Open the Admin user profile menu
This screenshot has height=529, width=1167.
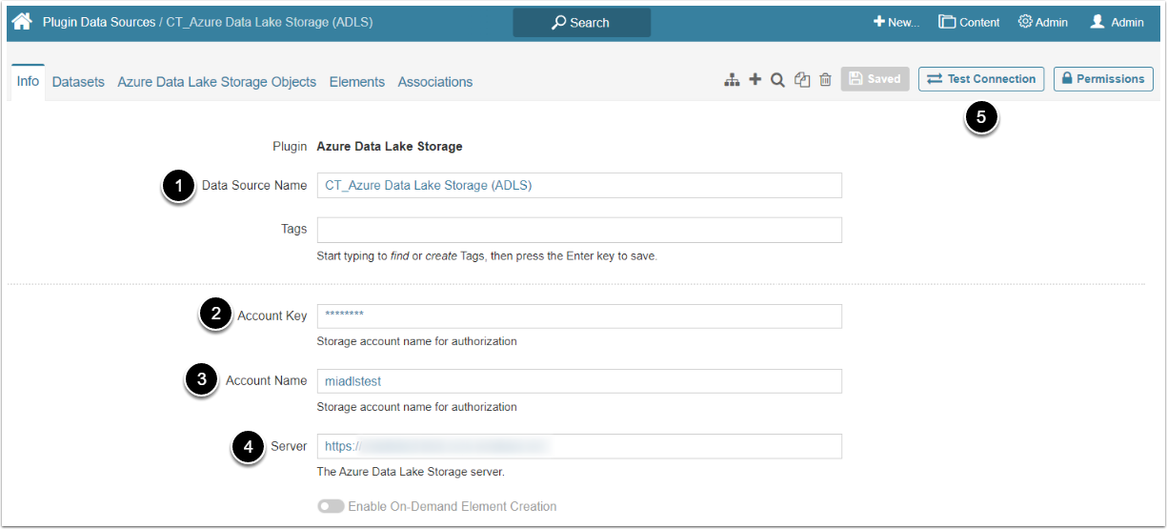click(x=1117, y=22)
